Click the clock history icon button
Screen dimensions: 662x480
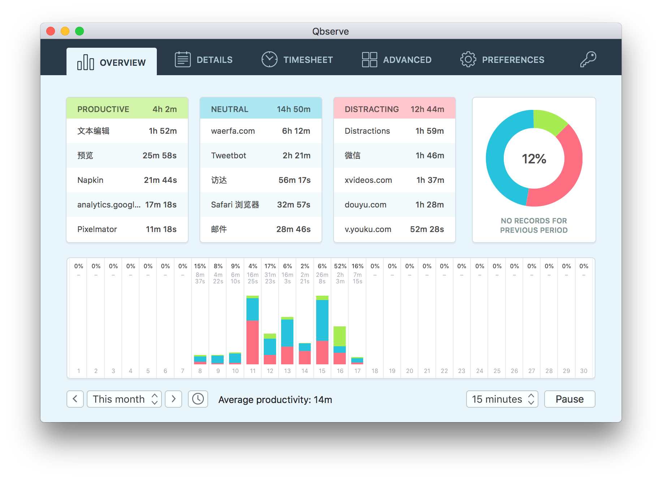[198, 399]
